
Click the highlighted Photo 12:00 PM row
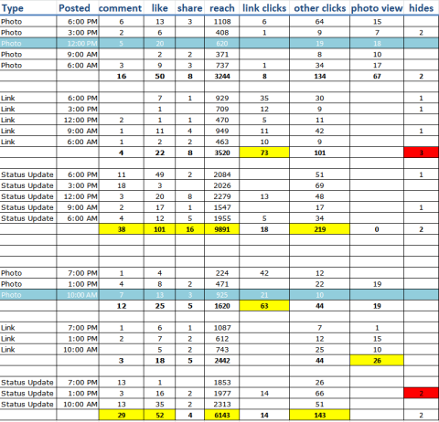pos(219,43)
